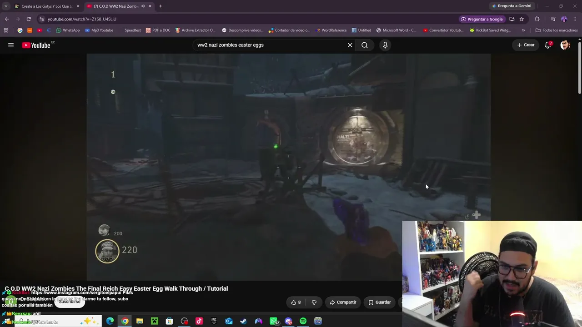Viewport: 582px width, 327px height.
Task: Save video to playlist with Guardar
Action: (380, 302)
